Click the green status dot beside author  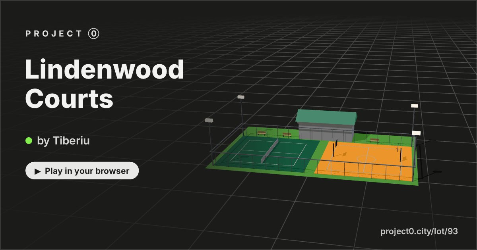click(29, 140)
